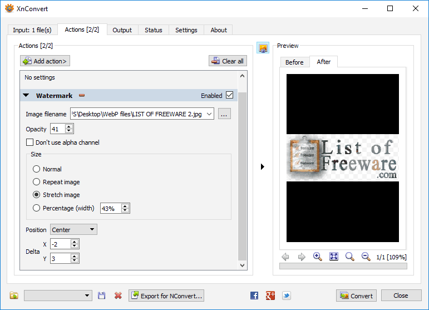Click the Convert button

click(356, 296)
